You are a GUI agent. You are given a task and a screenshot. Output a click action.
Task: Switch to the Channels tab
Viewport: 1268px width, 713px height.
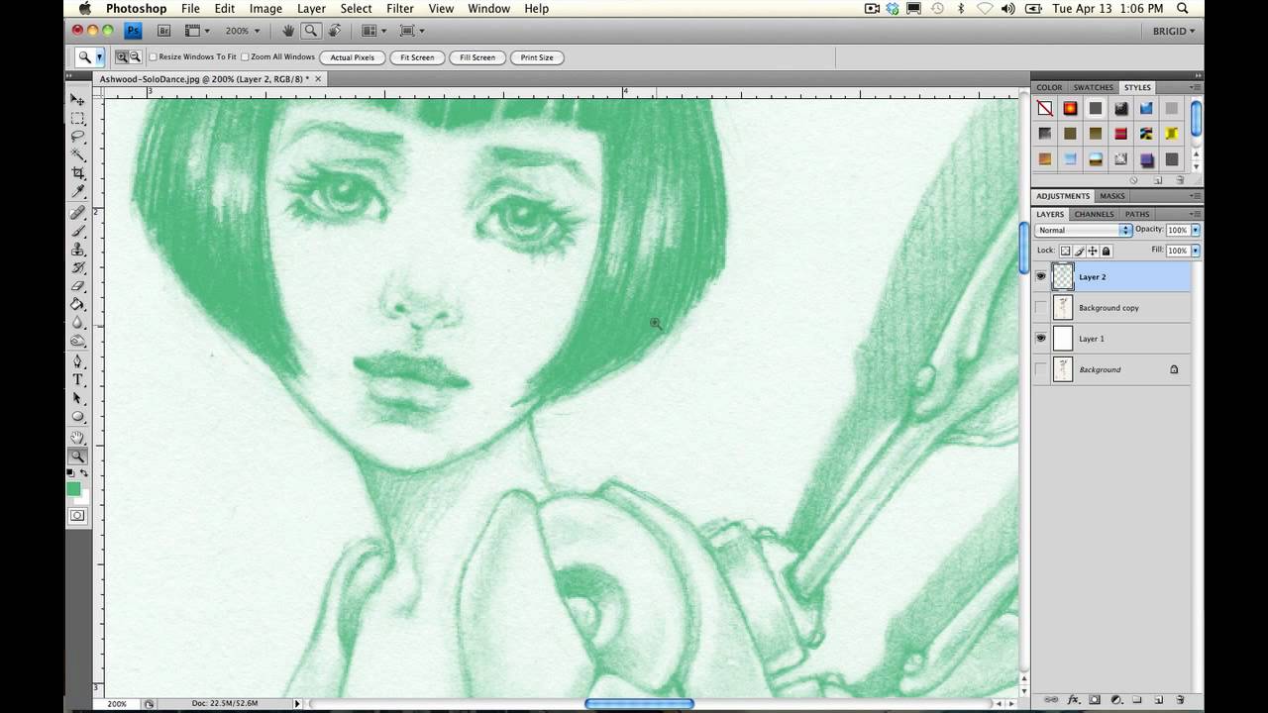[x=1094, y=214]
